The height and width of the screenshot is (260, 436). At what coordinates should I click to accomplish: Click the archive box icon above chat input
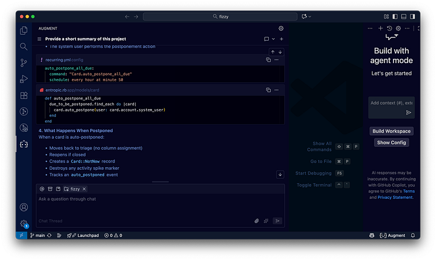pyautogui.click(x=50, y=189)
